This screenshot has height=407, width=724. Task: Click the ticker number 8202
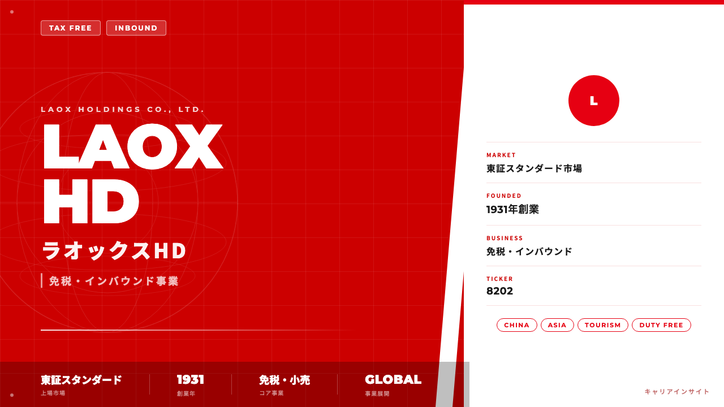point(500,291)
